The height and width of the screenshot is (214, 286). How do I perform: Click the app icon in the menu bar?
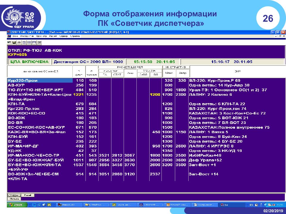9,36
